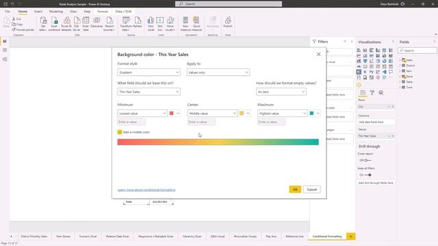Click the Fields pane Search box

pos(417,51)
